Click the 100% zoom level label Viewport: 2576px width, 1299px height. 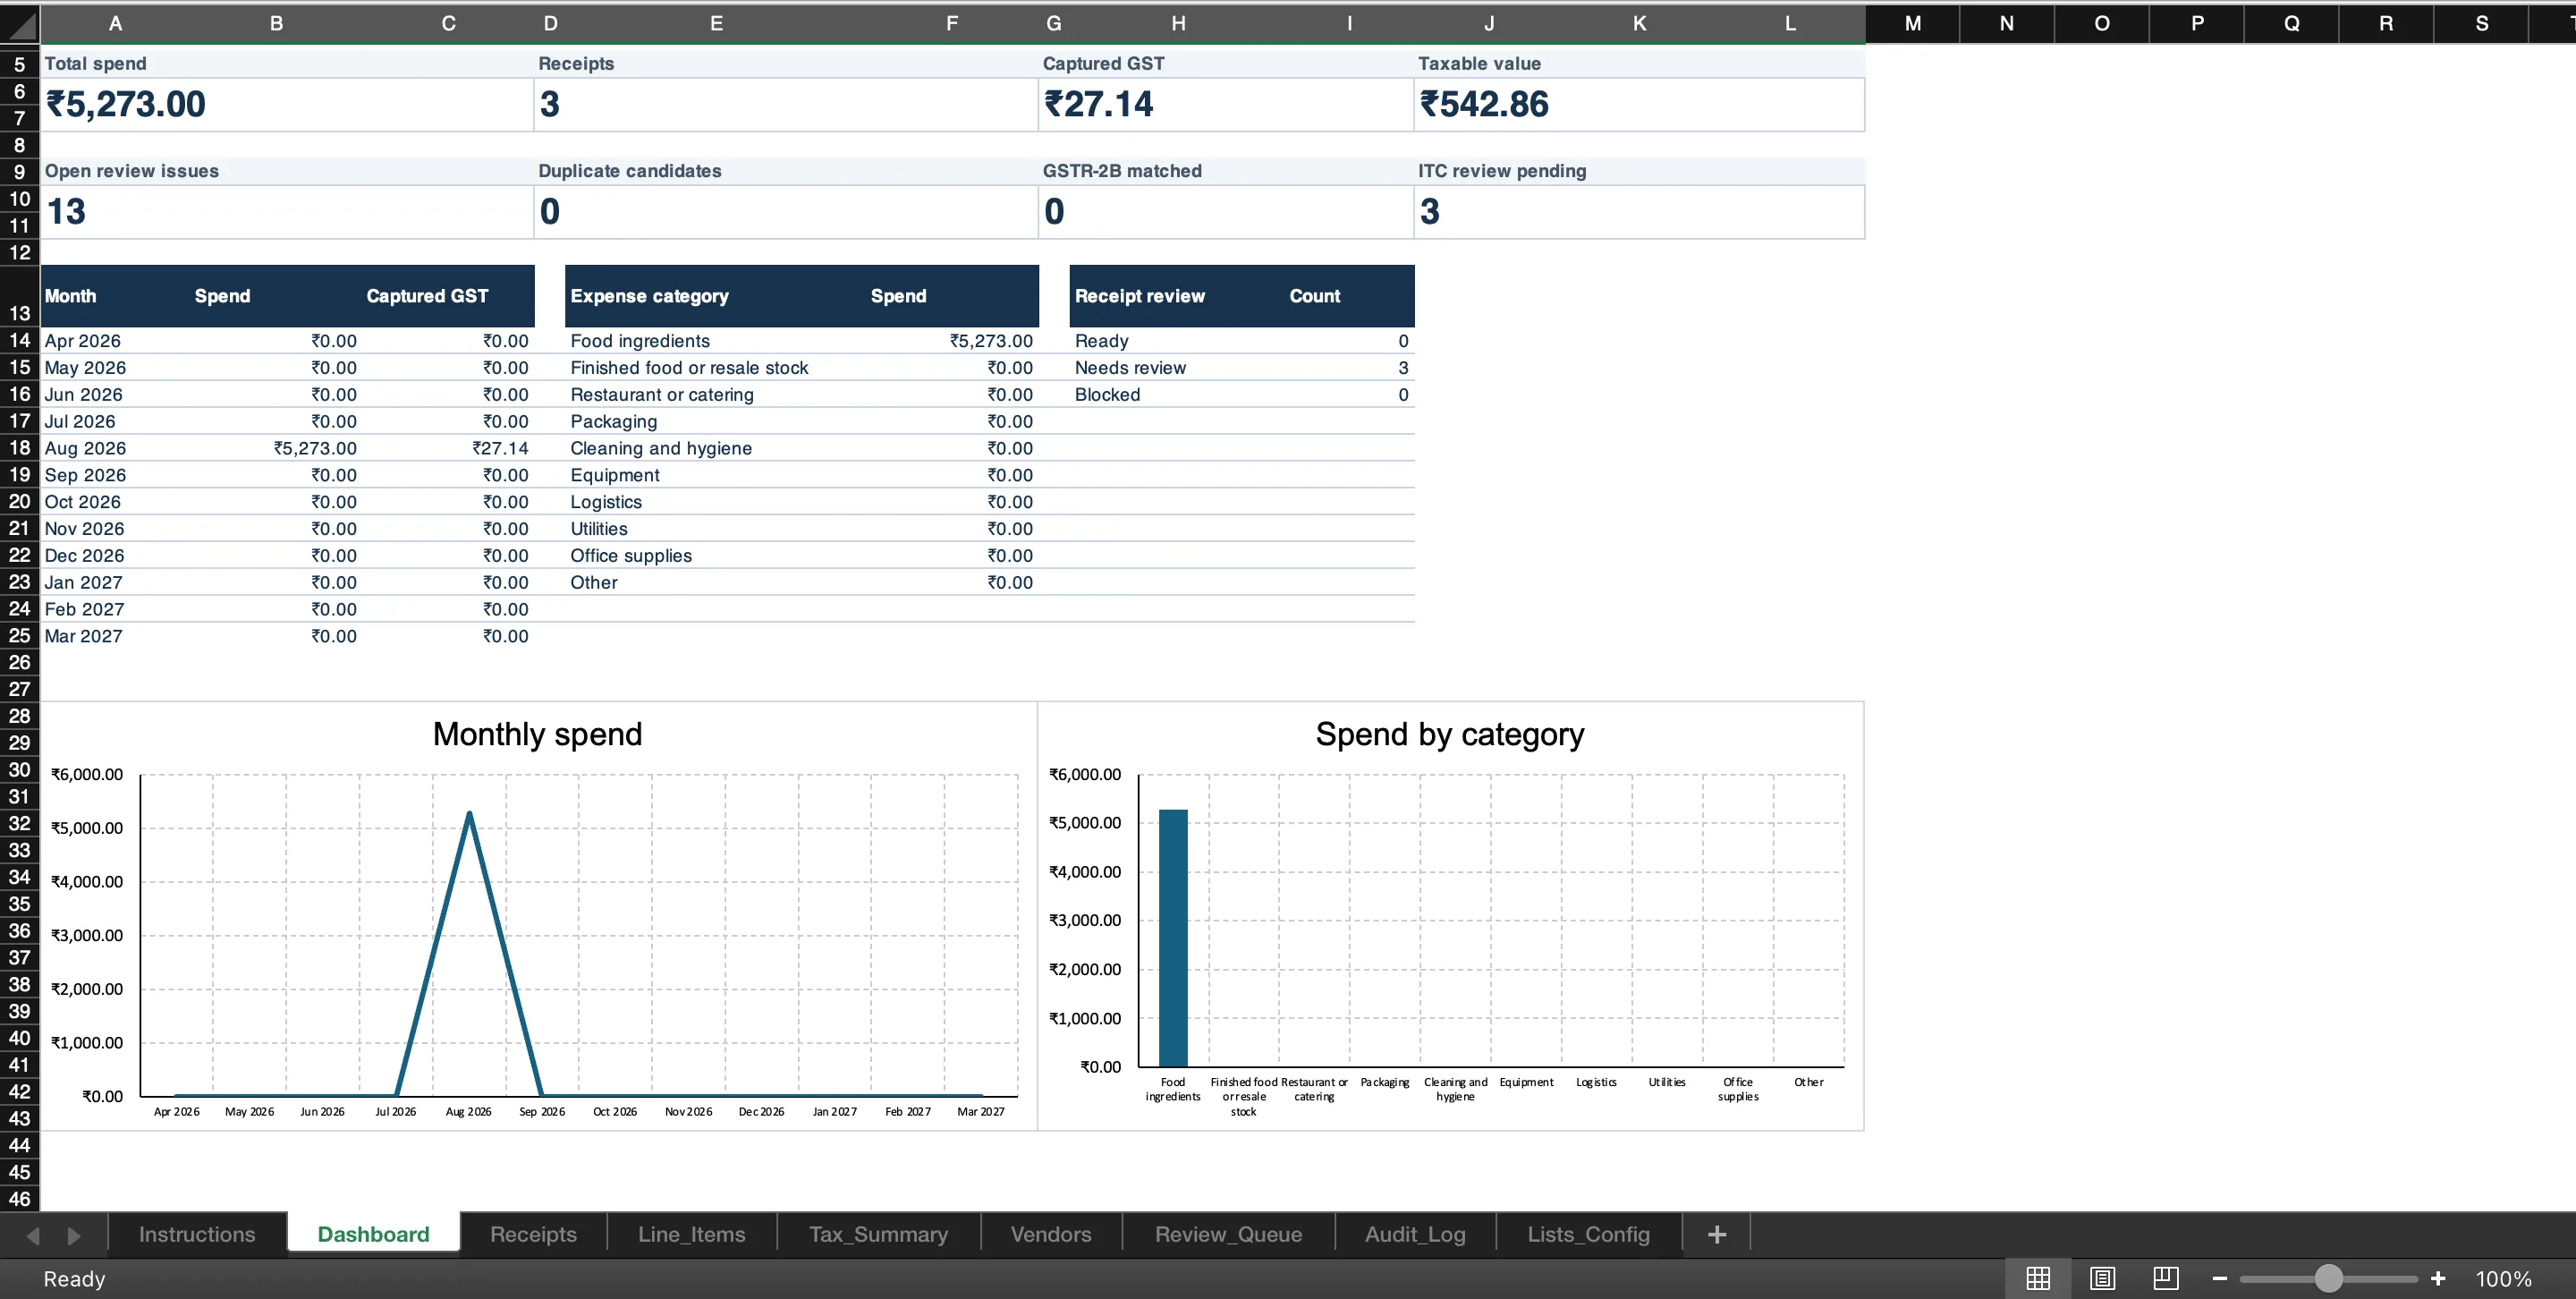click(x=2503, y=1278)
